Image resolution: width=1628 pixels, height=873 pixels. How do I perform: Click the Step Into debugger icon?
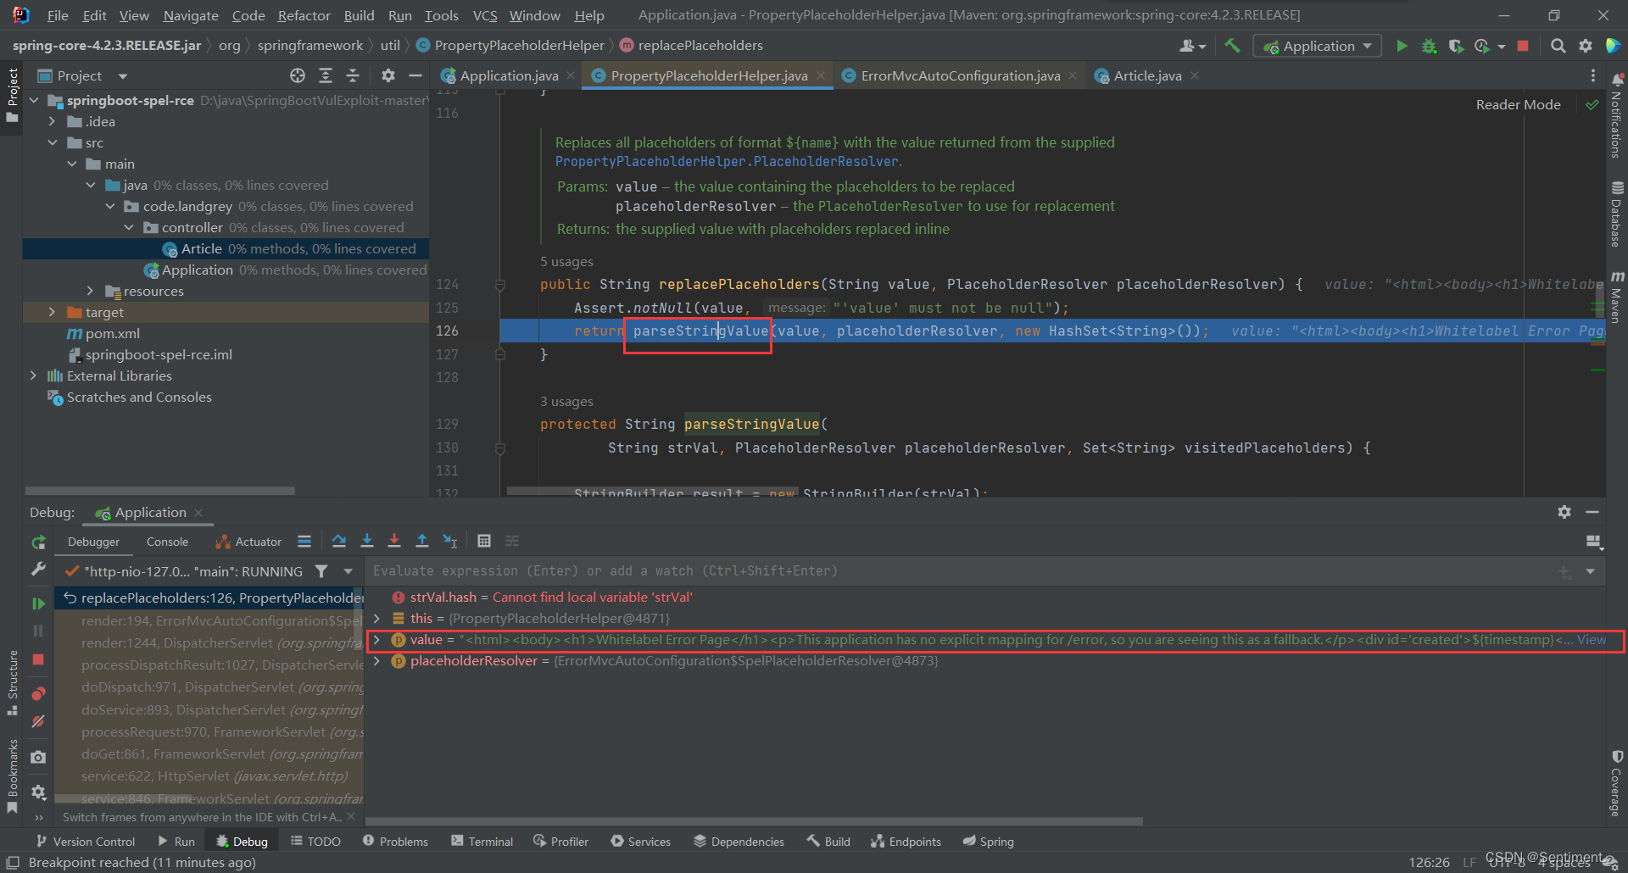pyautogui.click(x=367, y=541)
